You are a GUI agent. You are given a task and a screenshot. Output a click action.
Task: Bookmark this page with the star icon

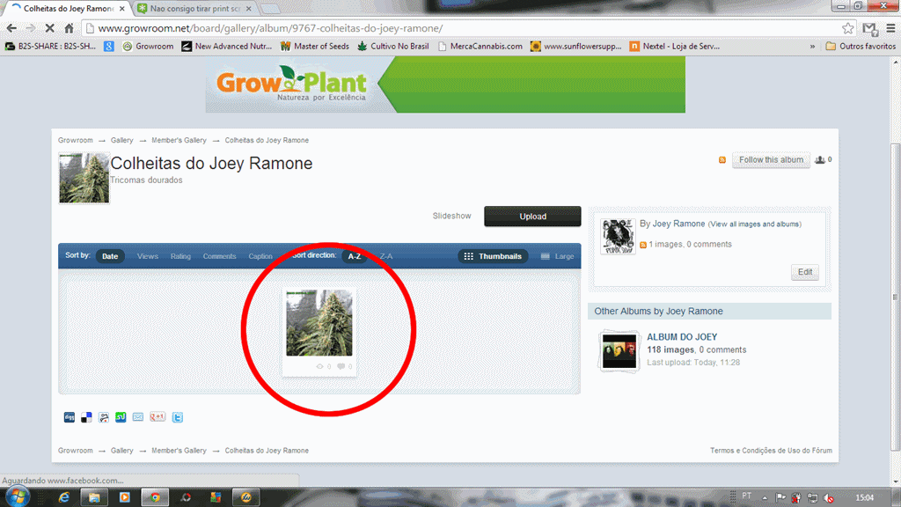pyautogui.click(x=847, y=28)
